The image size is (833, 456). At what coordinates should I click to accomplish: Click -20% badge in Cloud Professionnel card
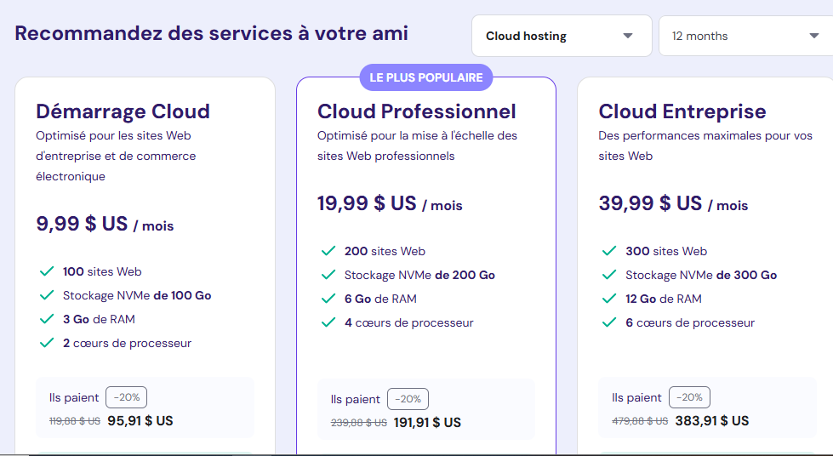[x=408, y=399]
